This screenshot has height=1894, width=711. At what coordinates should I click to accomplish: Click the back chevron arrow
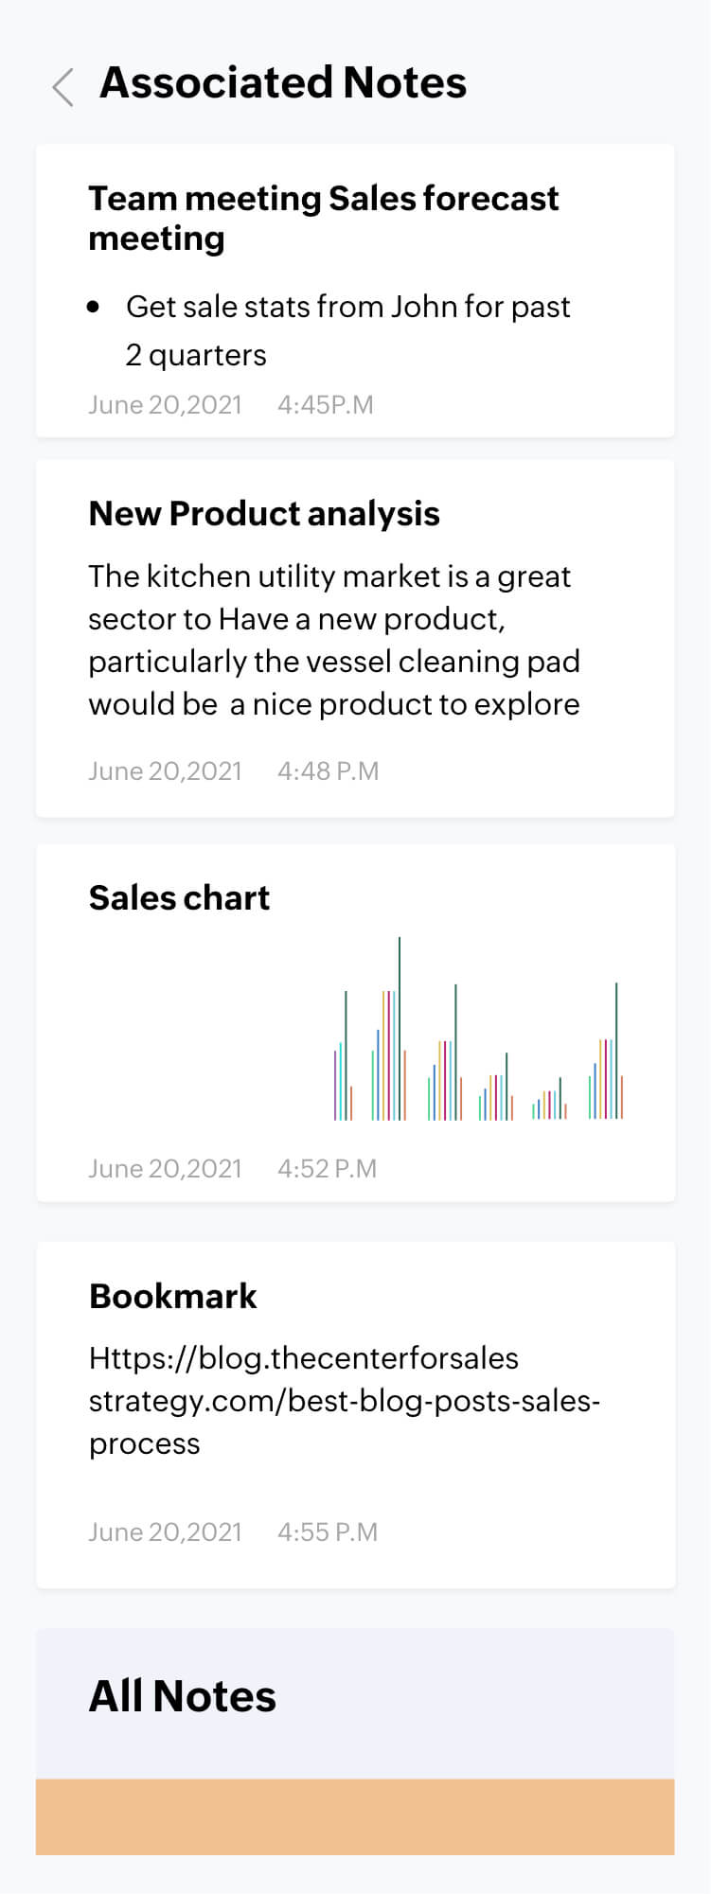click(62, 85)
